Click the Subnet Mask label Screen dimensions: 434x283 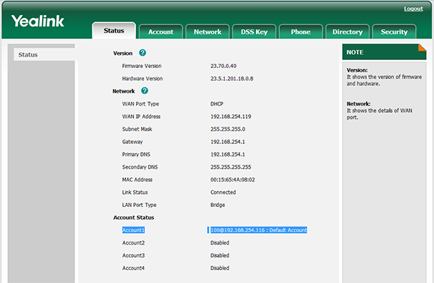(x=137, y=129)
